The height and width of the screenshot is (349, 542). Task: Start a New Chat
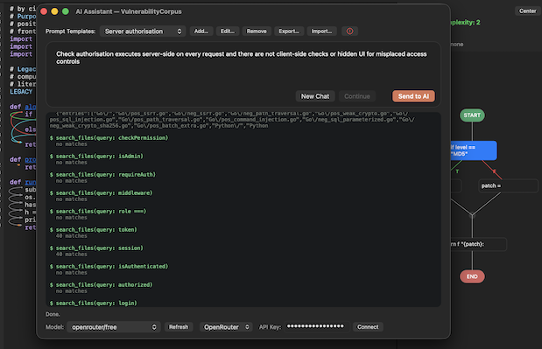click(x=315, y=96)
